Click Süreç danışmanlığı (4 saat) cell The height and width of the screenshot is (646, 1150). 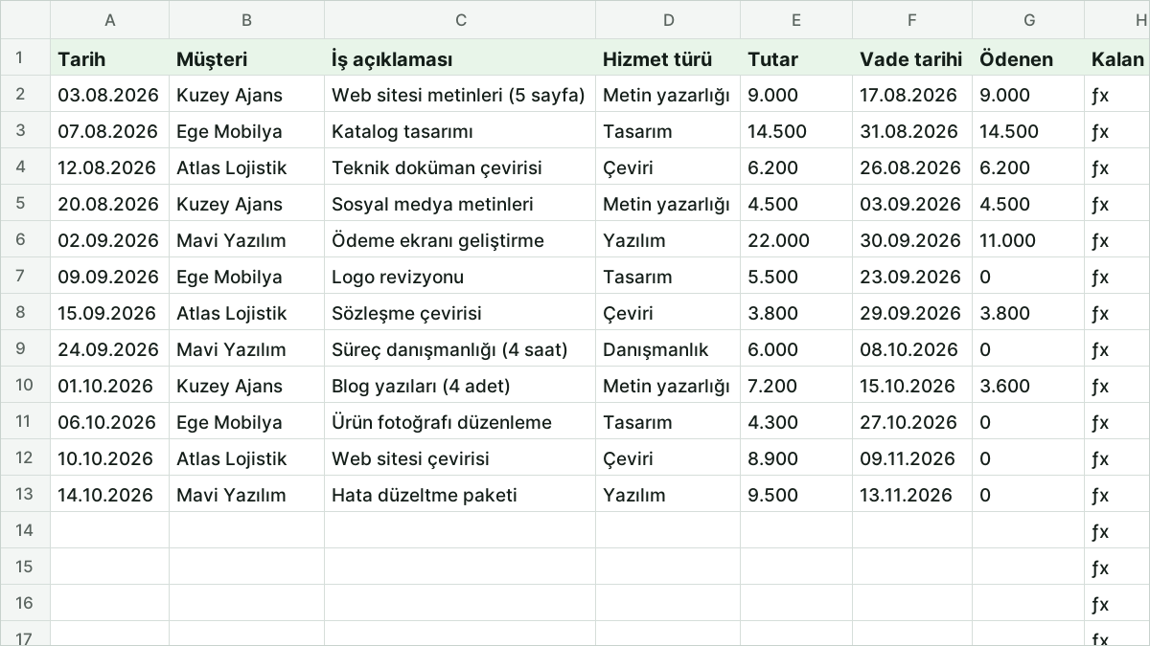point(460,349)
